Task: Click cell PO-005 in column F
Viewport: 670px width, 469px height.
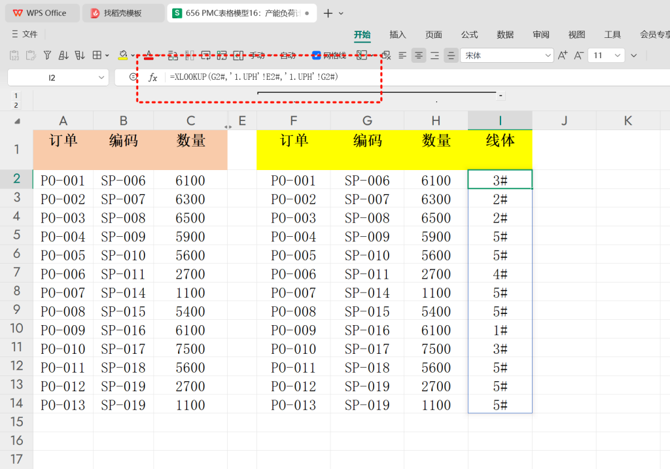Action: pos(294,255)
